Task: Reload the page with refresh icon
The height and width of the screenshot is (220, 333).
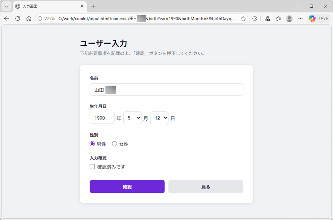Action: click(18, 19)
